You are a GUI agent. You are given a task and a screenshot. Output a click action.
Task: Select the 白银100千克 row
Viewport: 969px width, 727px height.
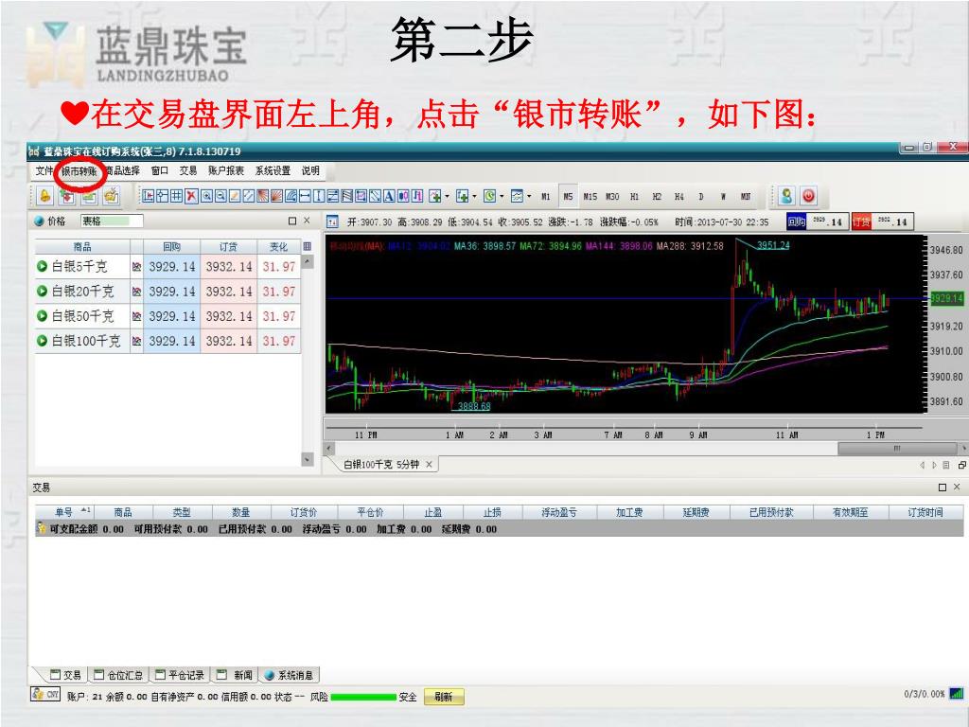(x=167, y=341)
